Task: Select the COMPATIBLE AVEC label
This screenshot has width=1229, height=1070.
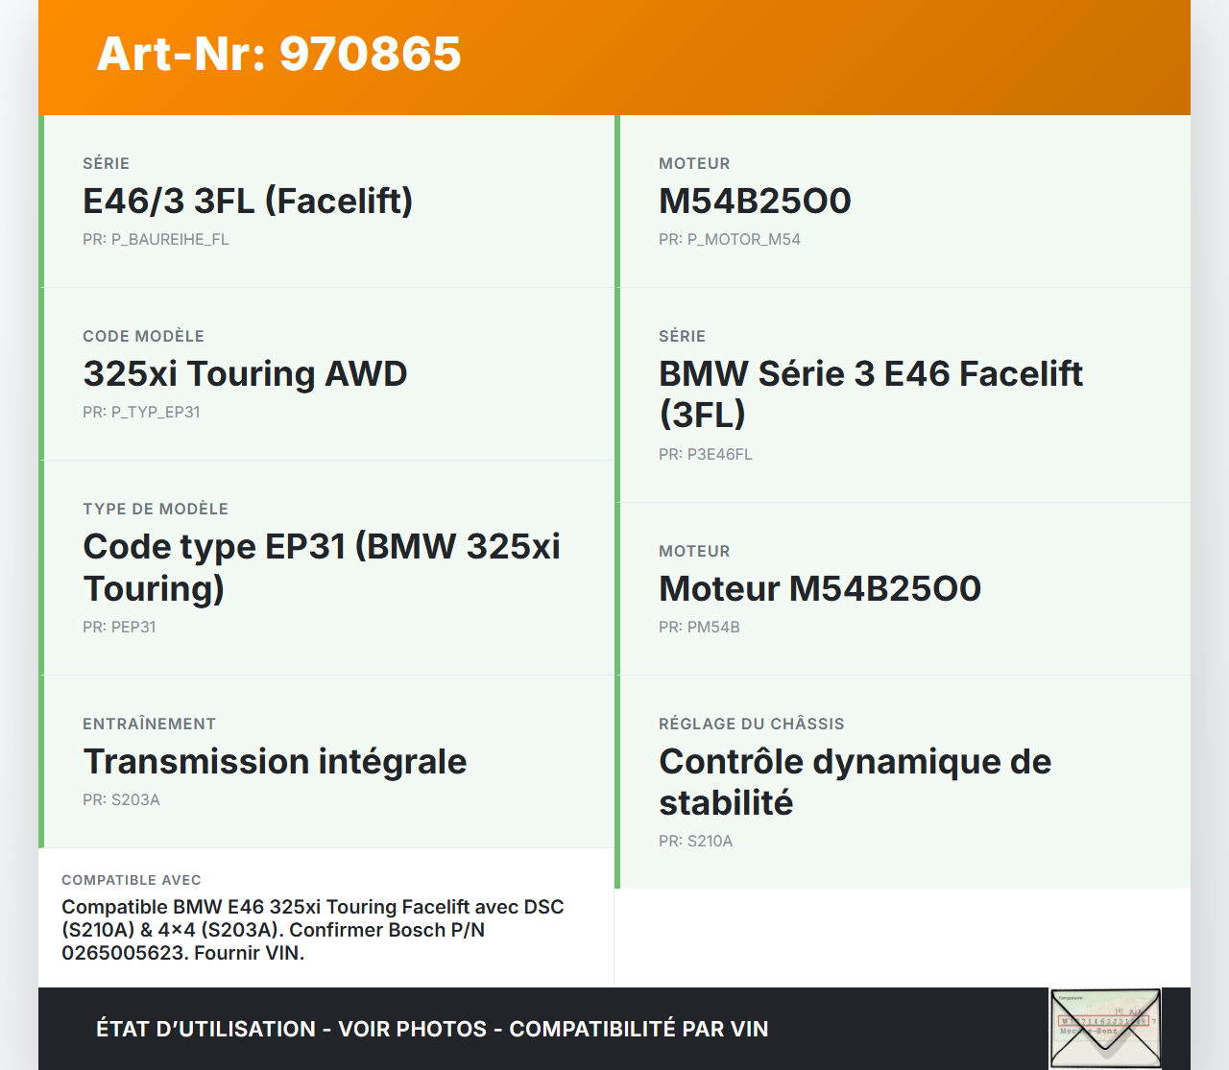Action: click(x=132, y=880)
